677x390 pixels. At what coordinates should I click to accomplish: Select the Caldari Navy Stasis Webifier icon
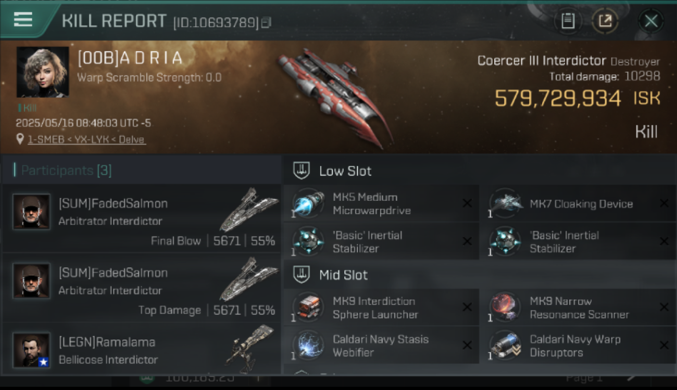(308, 345)
